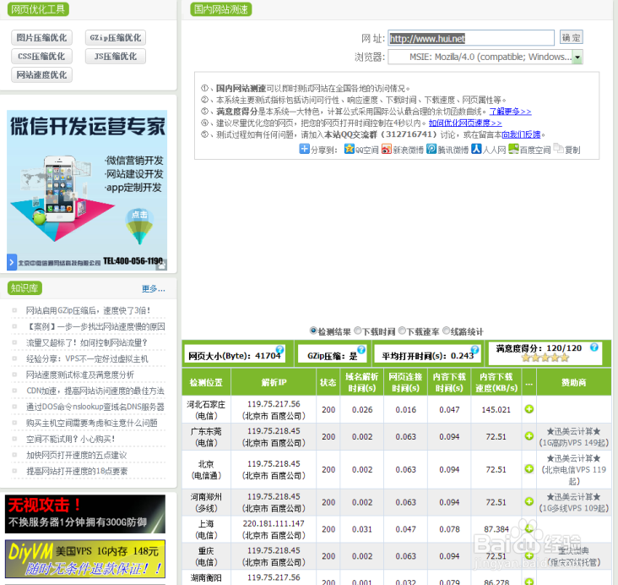Open help icon beside 网页大小(Byte)
Screen dimensions: 618x585
click(279, 349)
